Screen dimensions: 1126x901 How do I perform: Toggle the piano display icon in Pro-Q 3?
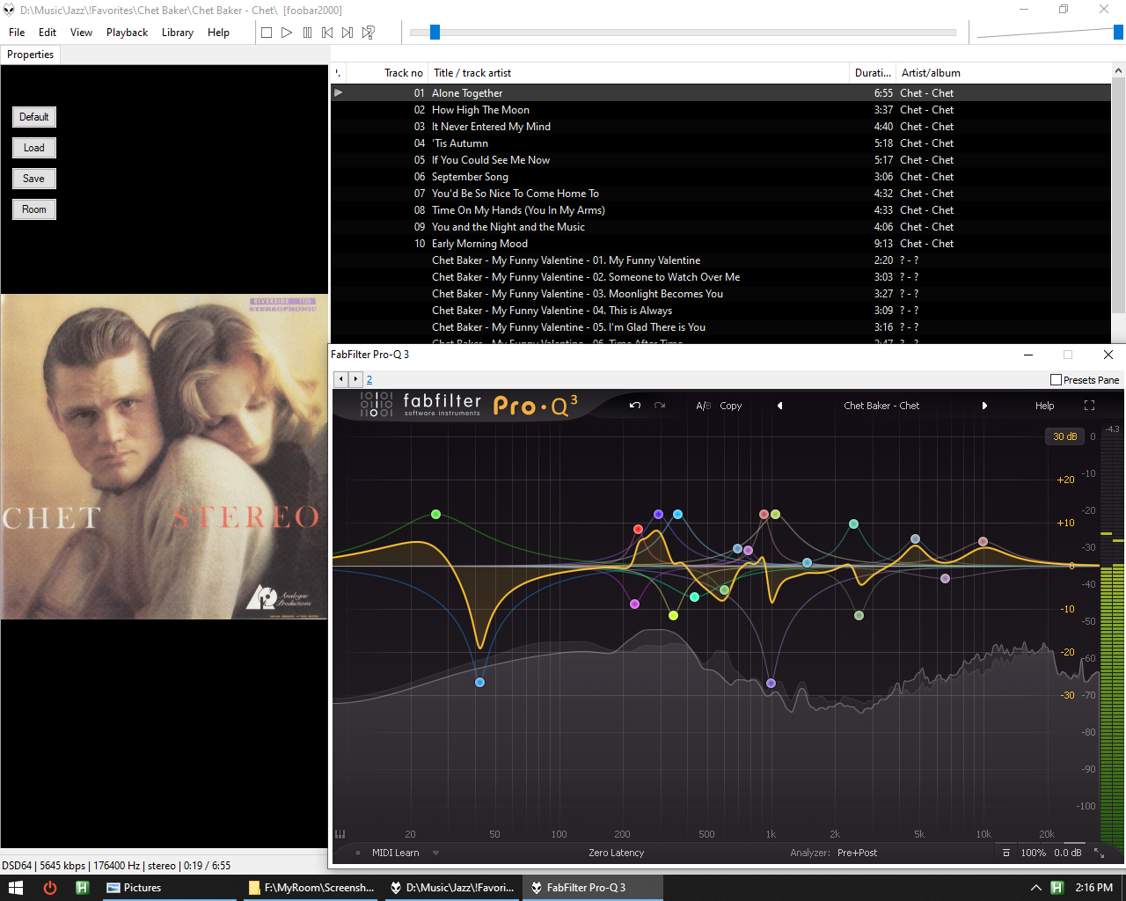[x=340, y=834]
